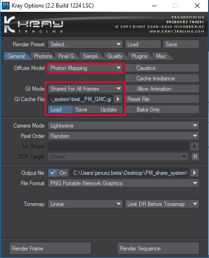The width and height of the screenshot is (209, 258).
Task: Open File Format PNG dropdown
Action: (x=124, y=183)
